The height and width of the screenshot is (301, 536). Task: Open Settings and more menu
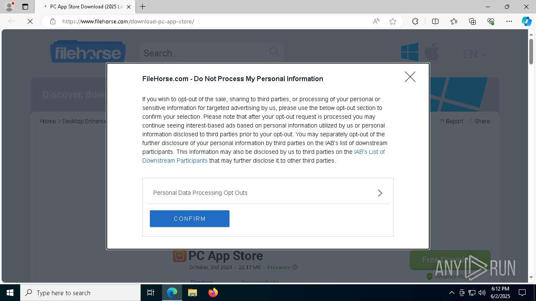[509, 21]
